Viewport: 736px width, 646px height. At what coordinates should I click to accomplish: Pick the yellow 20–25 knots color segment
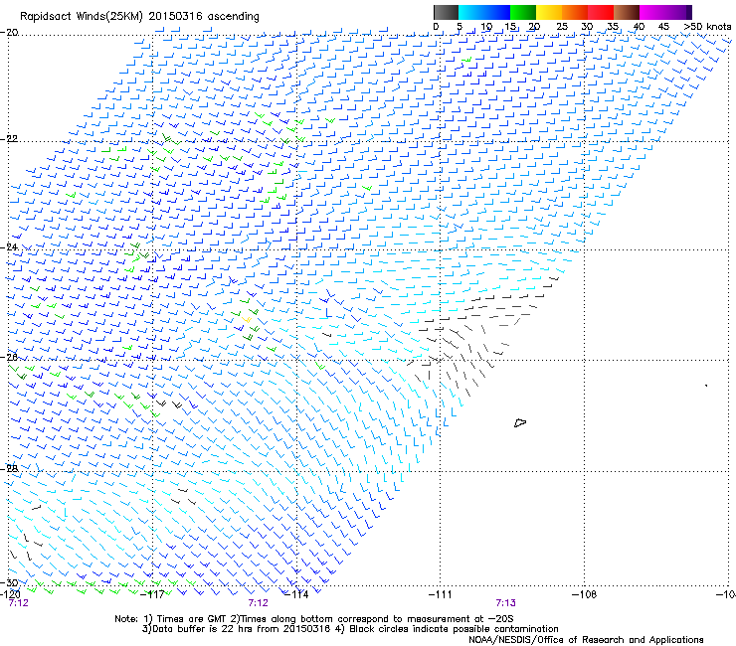pyautogui.click(x=549, y=12)
